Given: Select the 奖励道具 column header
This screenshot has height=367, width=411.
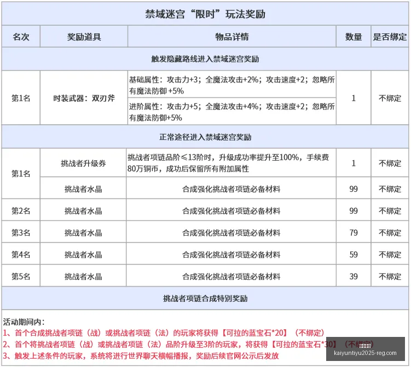Looking at the screenshot, I should coord(84,37).
